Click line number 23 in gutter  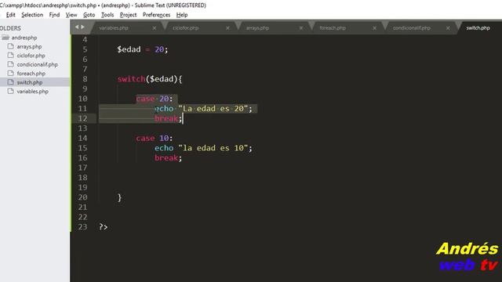tap(82, 227)
